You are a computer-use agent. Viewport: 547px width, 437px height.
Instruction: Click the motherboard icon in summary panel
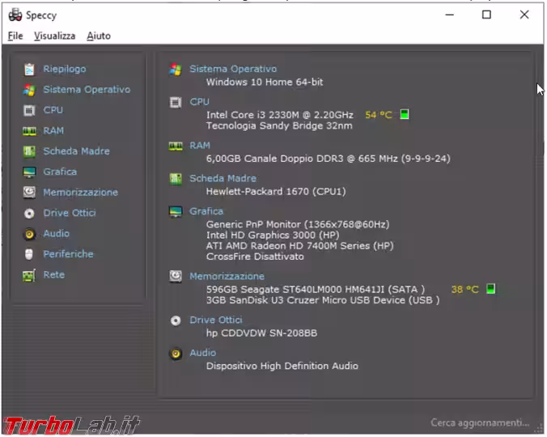(x=176, y=179)
